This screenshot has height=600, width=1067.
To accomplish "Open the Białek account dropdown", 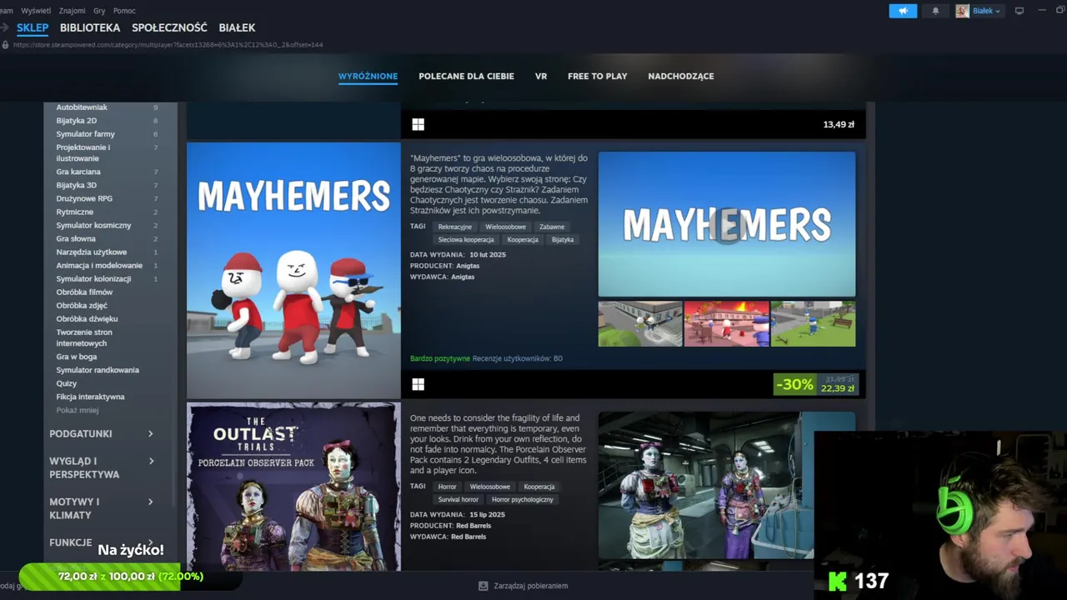I will [x=987, y=11].
